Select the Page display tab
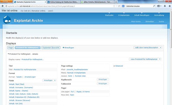 (11, 48)
